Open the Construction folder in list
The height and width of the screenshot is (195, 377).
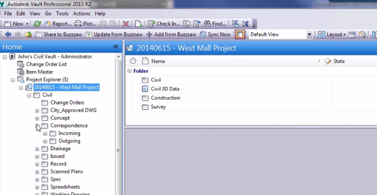point(166,98)
